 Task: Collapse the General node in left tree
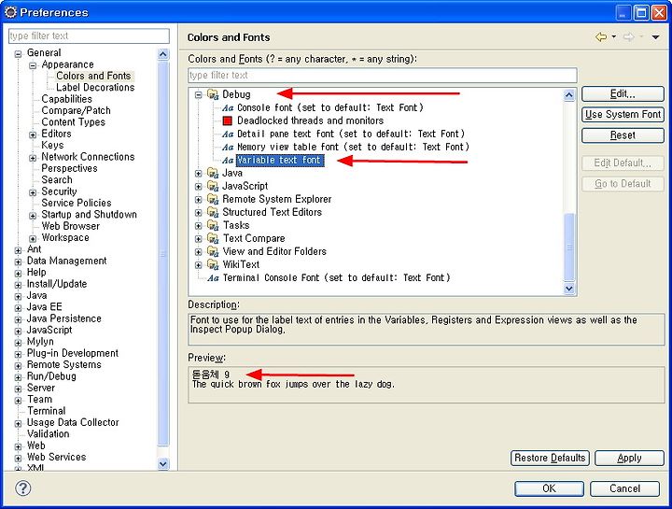pyautogui.click(x=18, y=53)
